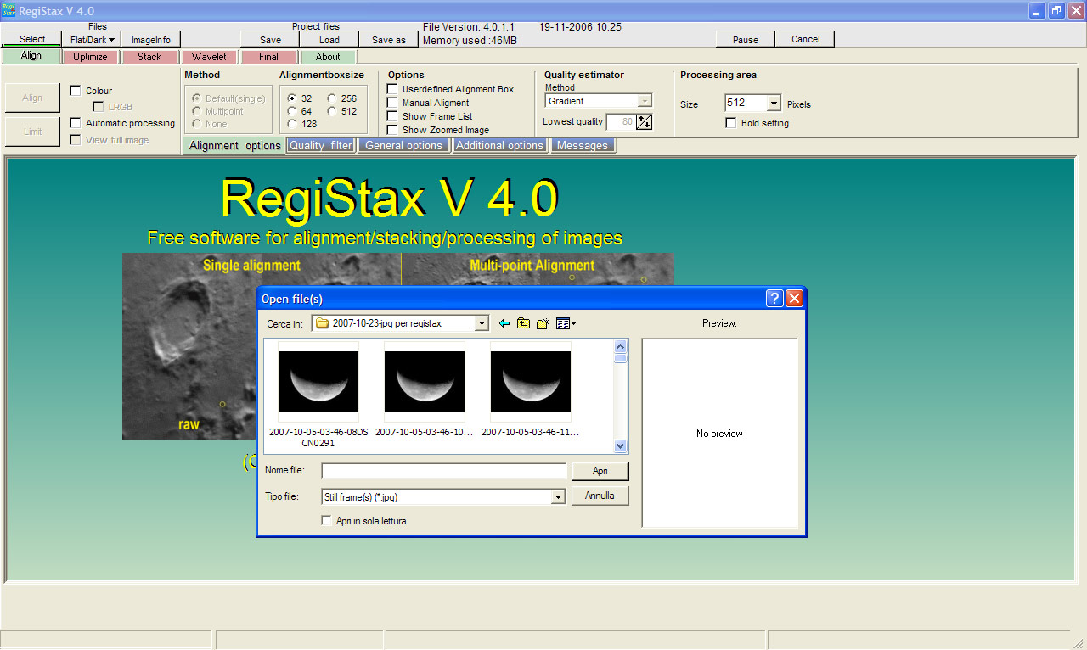
Task: Go to the Wavelet tab
Action: (209, 57)
